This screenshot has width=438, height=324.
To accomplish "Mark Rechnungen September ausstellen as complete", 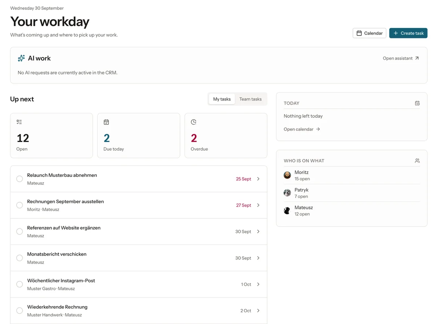I will 20,205.
